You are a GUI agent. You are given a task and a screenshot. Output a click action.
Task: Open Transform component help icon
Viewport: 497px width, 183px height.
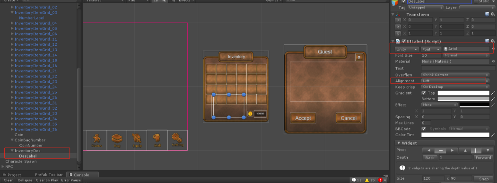coord(487,14)
